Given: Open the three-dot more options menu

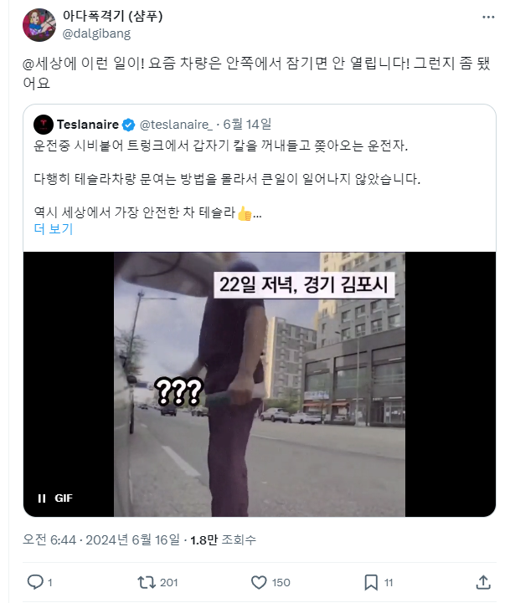Looking at the screenshot, I should pyautogui.click(x=488, y=17).
